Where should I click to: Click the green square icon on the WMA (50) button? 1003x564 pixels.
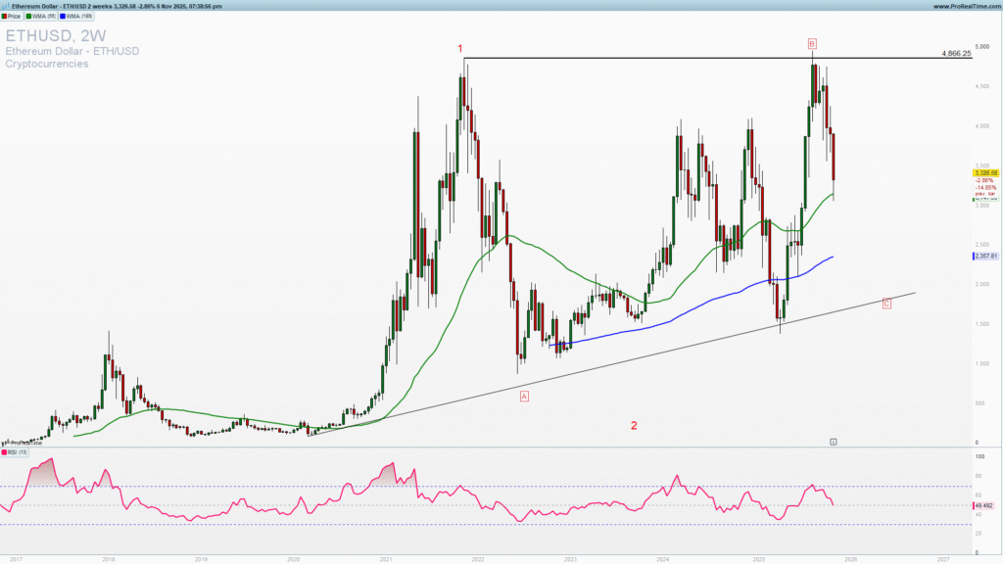(x=28, y=17)
